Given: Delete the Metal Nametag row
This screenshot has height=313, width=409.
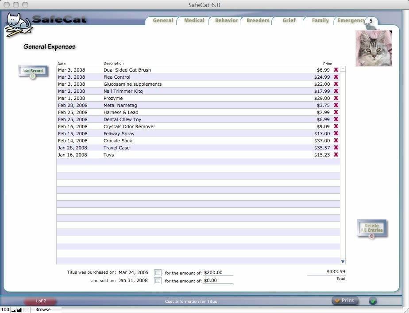Looking at the screenshot, I should pos(336,105).
